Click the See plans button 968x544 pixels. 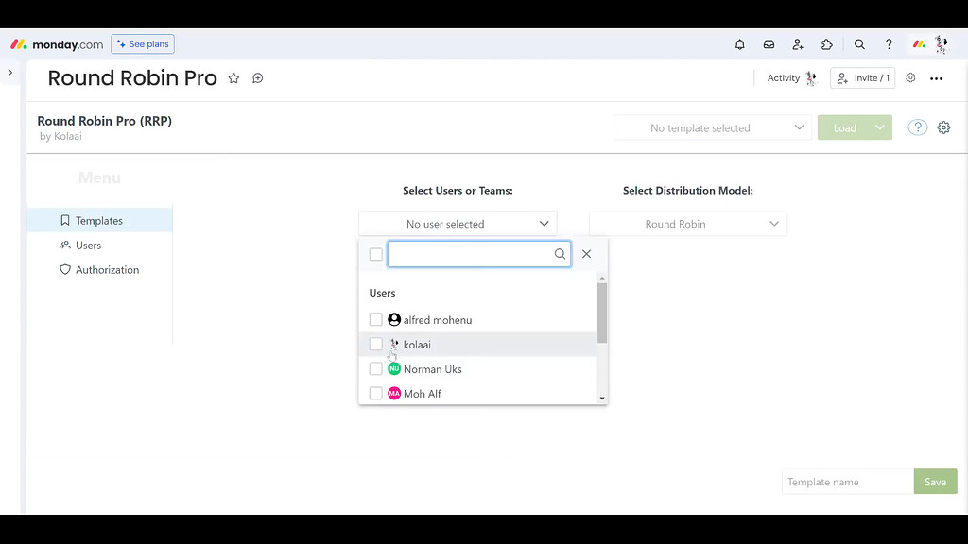(x=142, y=43)
